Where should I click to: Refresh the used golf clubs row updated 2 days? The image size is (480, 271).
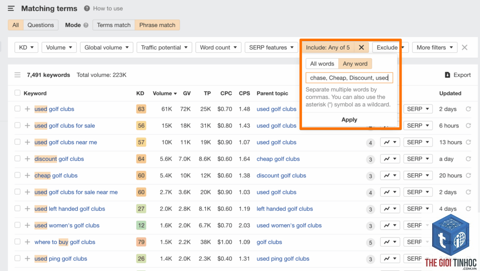(x=468, y=109)
